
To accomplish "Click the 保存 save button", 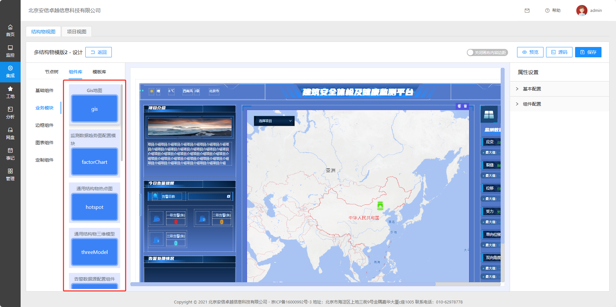I will click(588, 52).
